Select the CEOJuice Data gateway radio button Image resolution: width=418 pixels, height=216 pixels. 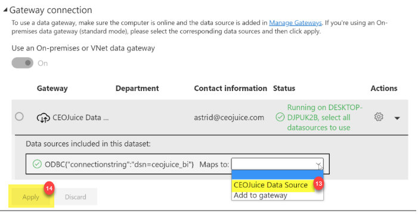coord(19,117)
